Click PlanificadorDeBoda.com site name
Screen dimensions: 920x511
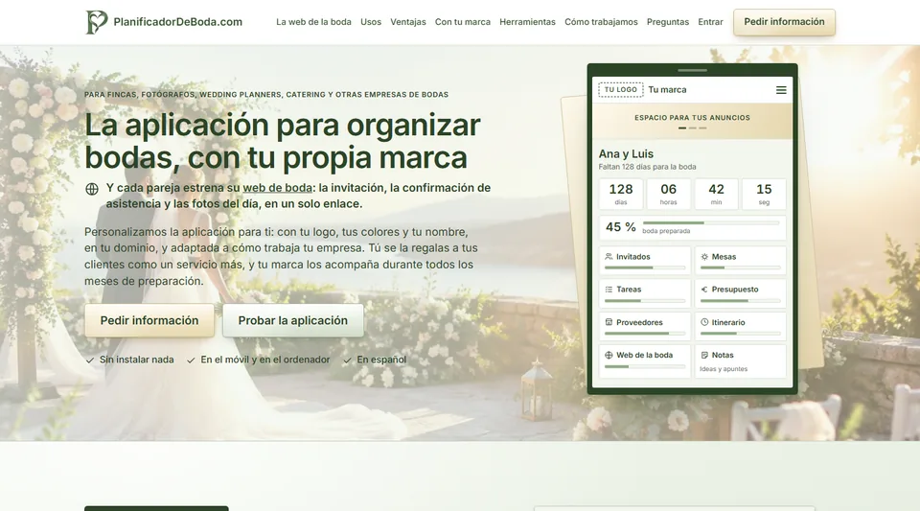(x=178, y=22)
